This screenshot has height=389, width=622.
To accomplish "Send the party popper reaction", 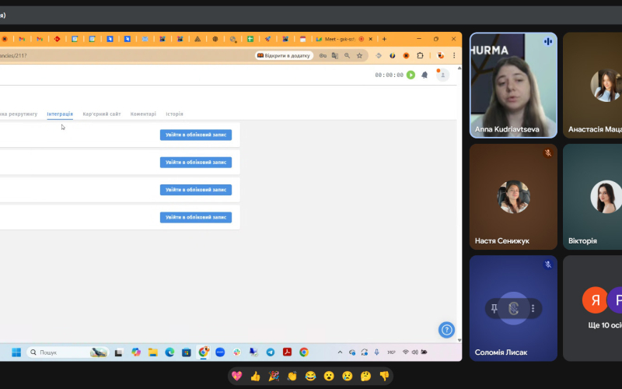I will click(x=274, y=377).
